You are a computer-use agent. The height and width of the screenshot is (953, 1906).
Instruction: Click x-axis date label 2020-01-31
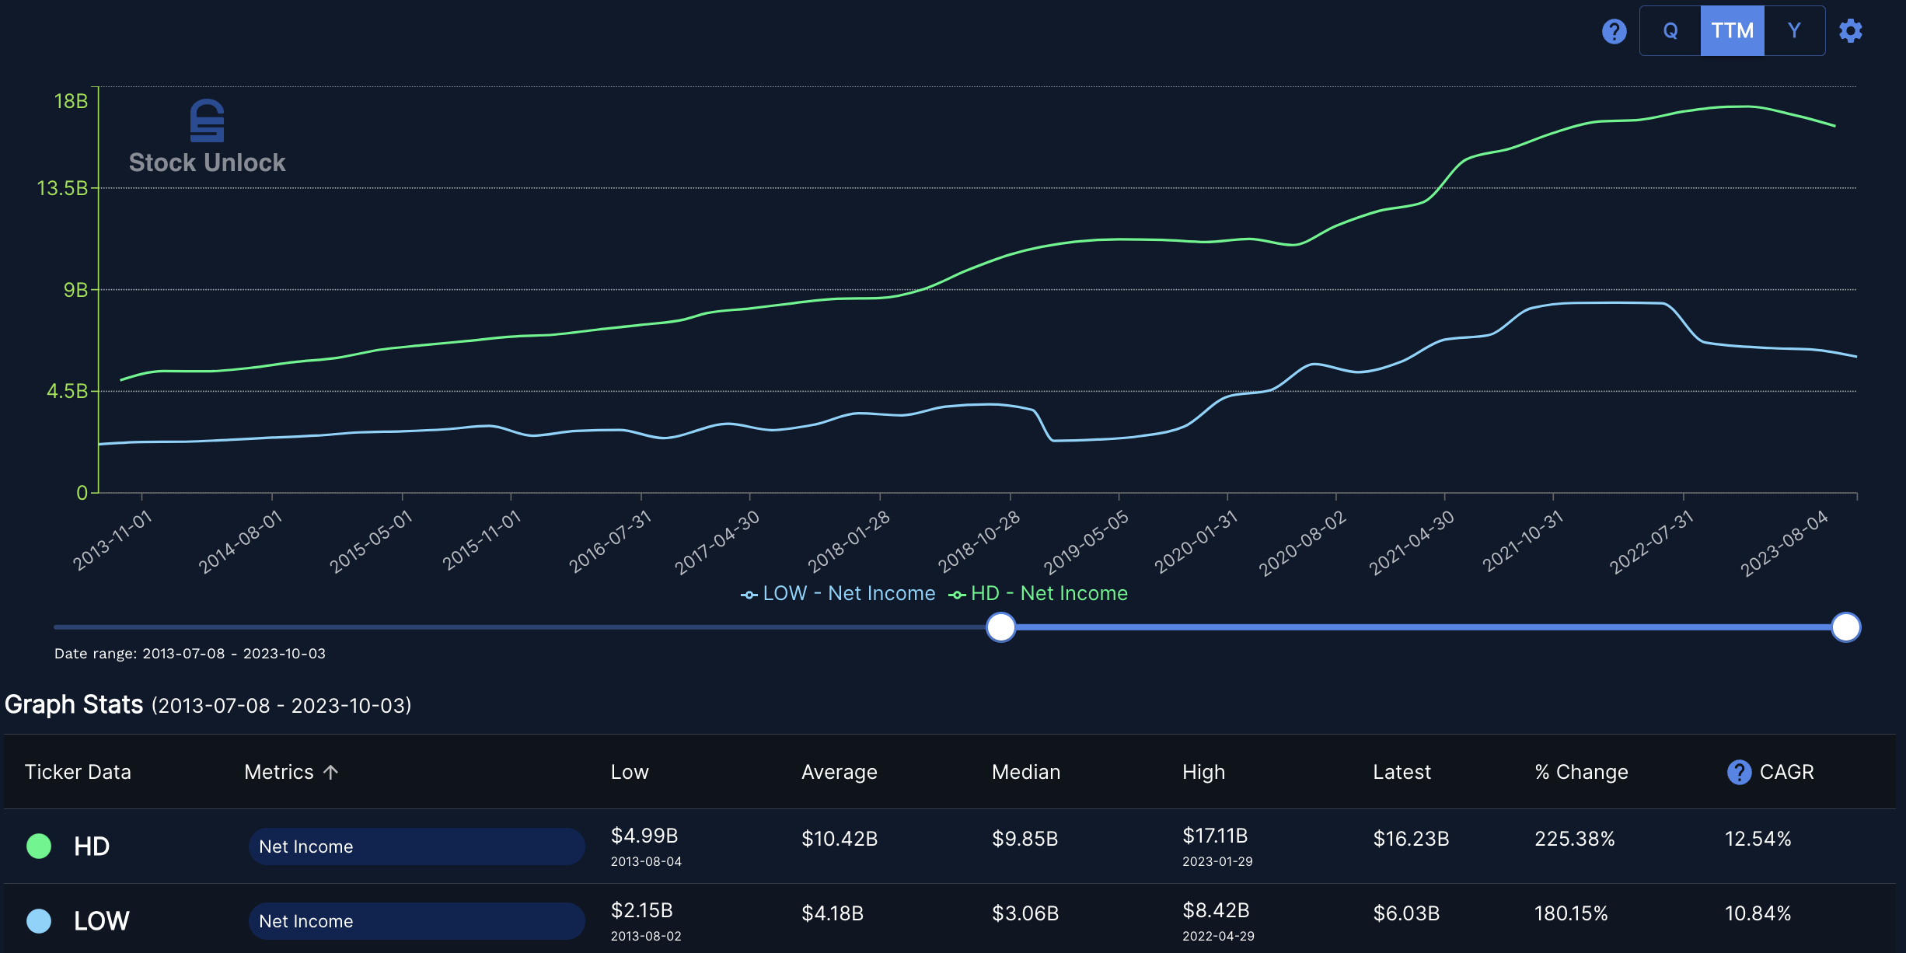pyautogui.click(x=1196, y=541)
